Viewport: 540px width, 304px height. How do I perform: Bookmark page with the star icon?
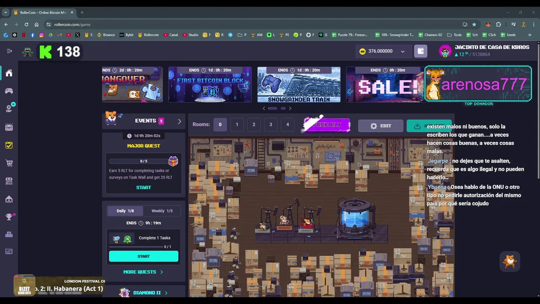pyautogui.click(x=474, y=24)
